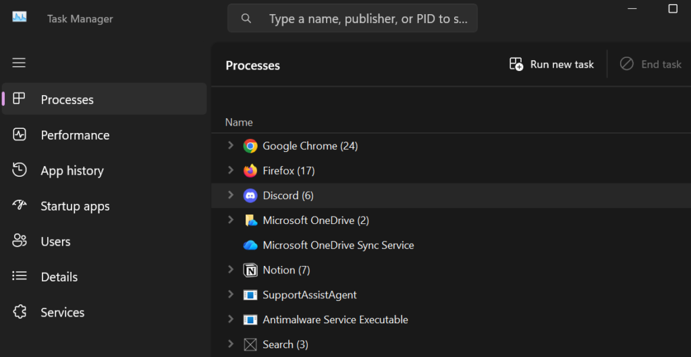Click the End task prohibition icon
The width and height of the screenshot is (691, 357).
(627, 64)
